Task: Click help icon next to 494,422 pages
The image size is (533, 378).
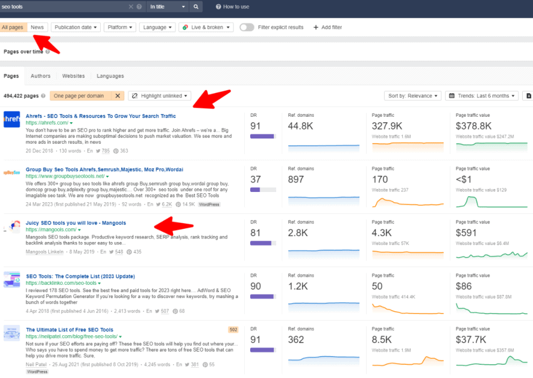Action: coord(43,96)
